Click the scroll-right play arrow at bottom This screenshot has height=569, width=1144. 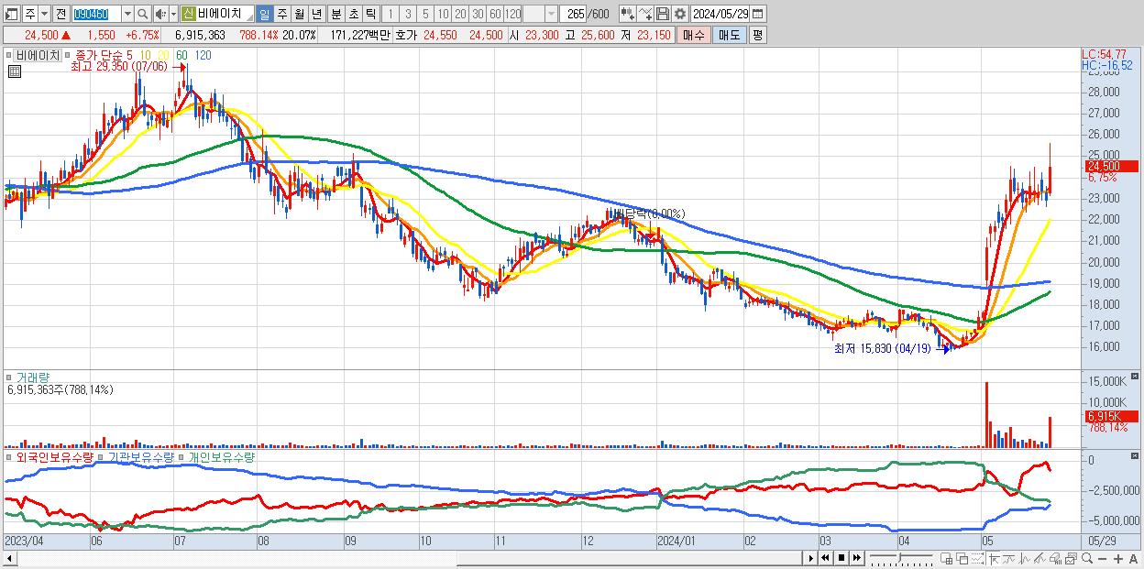point(810,558)
